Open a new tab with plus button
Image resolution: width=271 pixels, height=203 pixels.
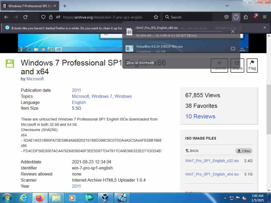[65, 6]
